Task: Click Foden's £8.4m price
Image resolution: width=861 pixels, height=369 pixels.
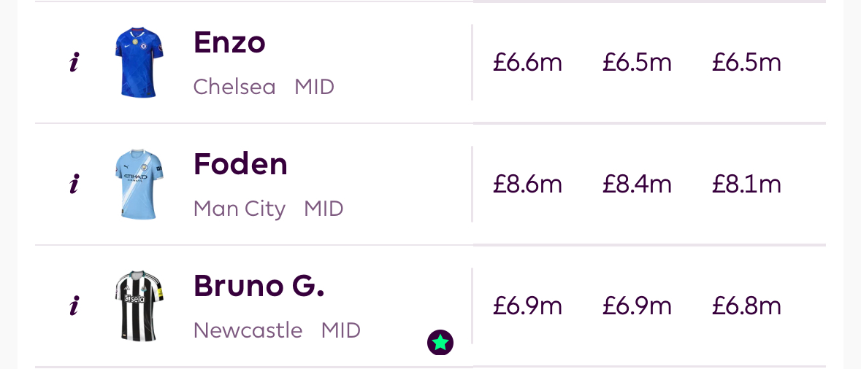Action: coord(637,184)
